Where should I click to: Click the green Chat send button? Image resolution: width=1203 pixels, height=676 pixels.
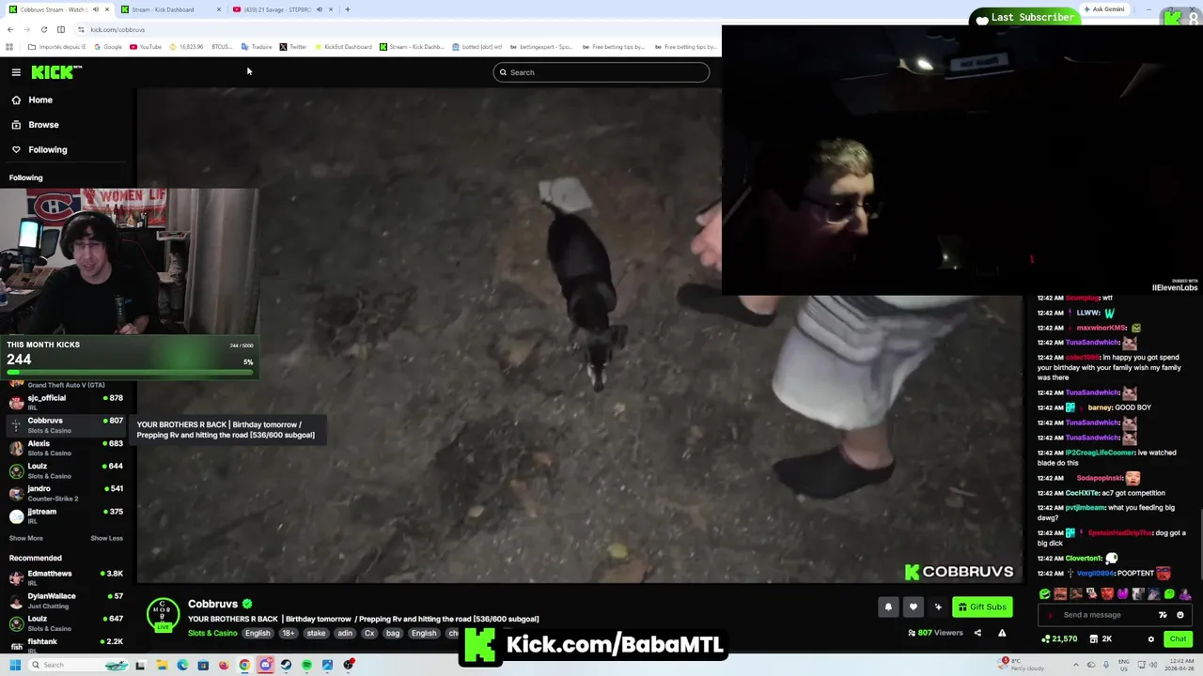(x=1178, y=639)
